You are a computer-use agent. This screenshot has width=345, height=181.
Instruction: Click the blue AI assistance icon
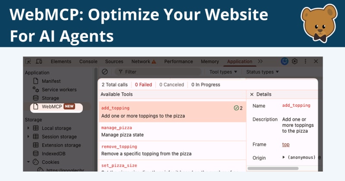tap(285, 61)
